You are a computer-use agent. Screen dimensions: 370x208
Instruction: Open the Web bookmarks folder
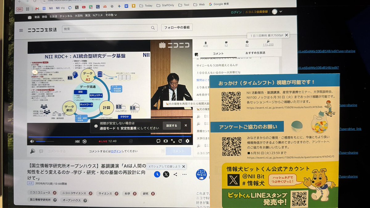click(199, 5)
